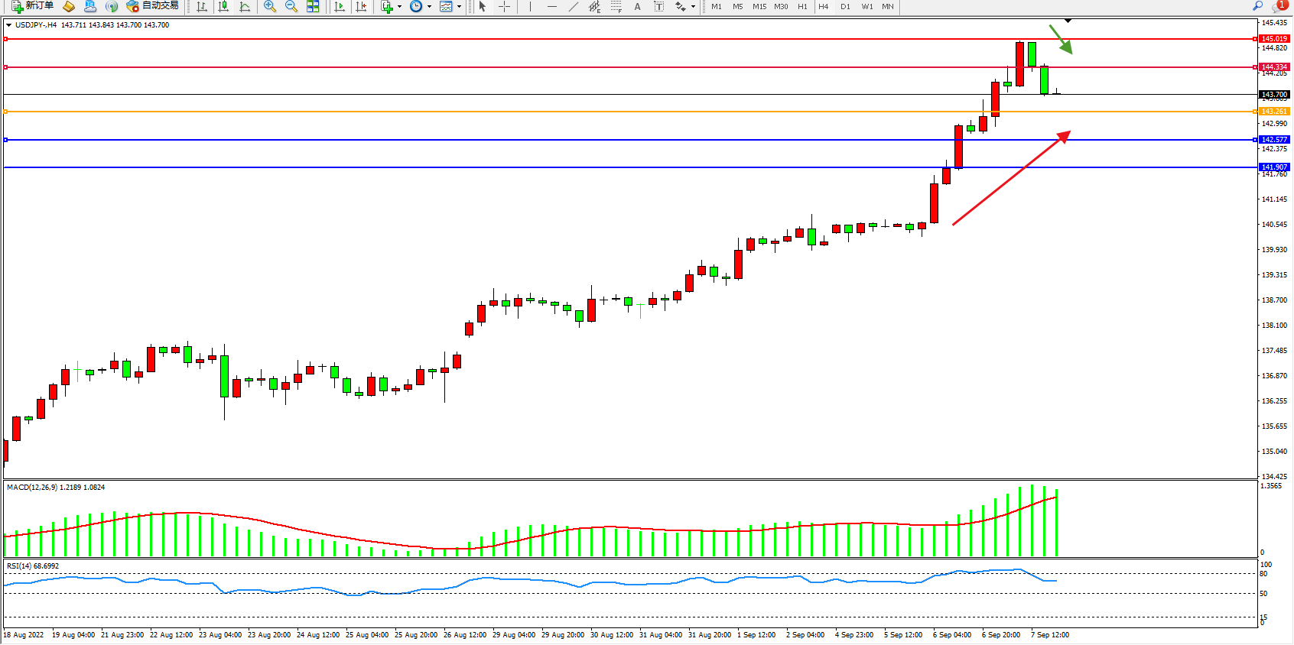The image size is (1294, 645).
Task: Select the Fibonacci retracement tool
Action: click(x=616, y=6)
